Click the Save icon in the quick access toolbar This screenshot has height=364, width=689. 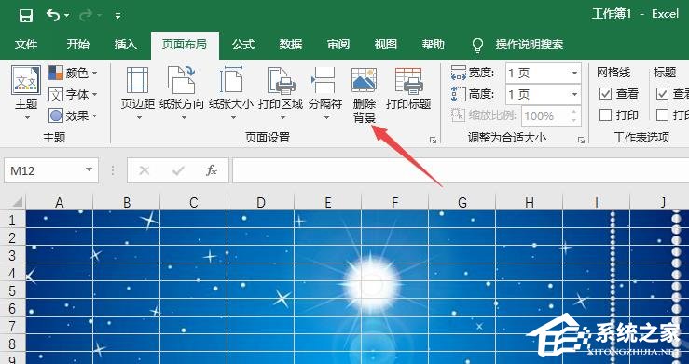coord(26,16)
